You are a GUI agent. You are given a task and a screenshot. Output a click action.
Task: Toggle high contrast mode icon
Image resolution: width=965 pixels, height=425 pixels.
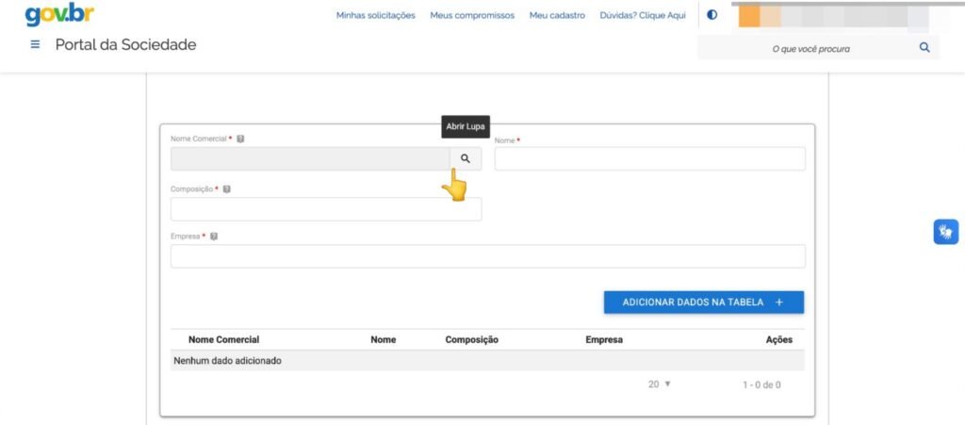(711, 15)
